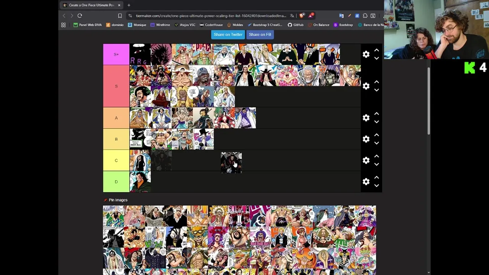Select first character image in C tier
Image resolution: width=489 pixels, height=275 pixels.
140,160
